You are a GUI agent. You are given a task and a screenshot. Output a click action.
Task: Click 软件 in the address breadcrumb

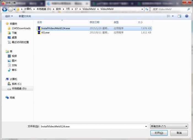pos(58,9)
